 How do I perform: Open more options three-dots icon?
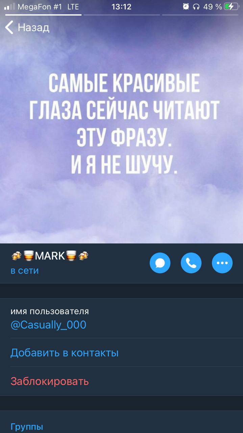222,263
